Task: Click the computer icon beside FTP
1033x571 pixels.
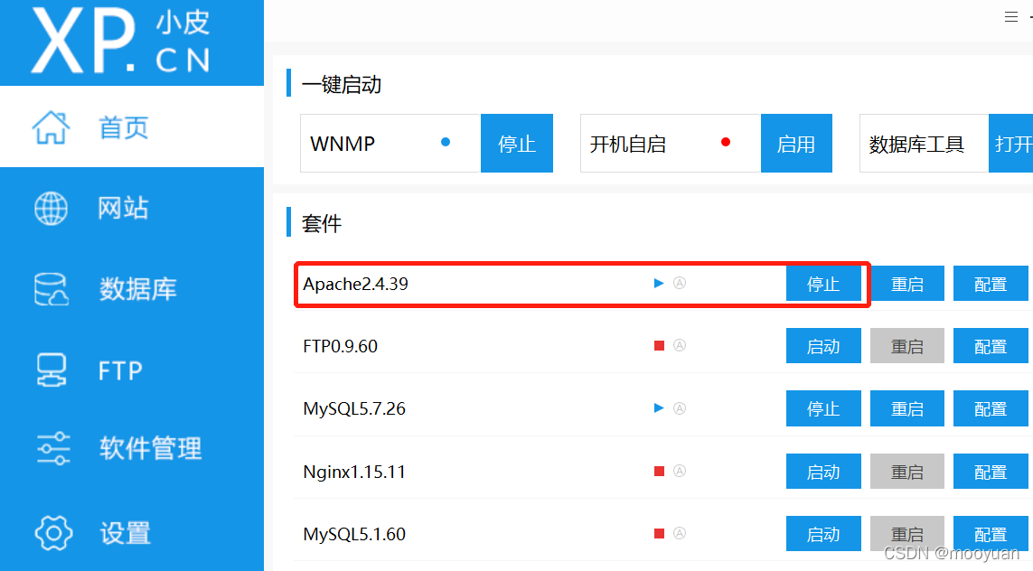Action: 52,370
